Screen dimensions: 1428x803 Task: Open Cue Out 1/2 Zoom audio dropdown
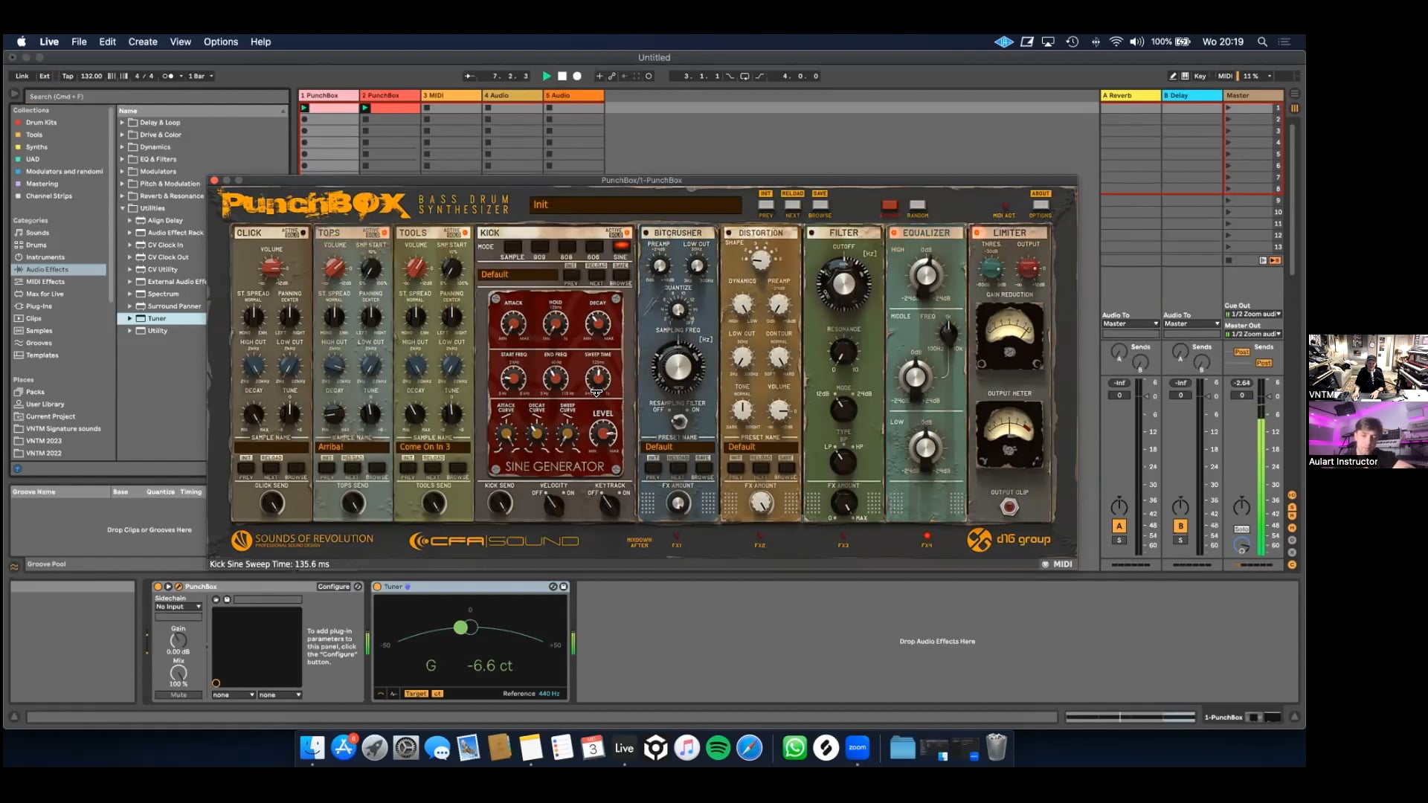[1253, 314]
